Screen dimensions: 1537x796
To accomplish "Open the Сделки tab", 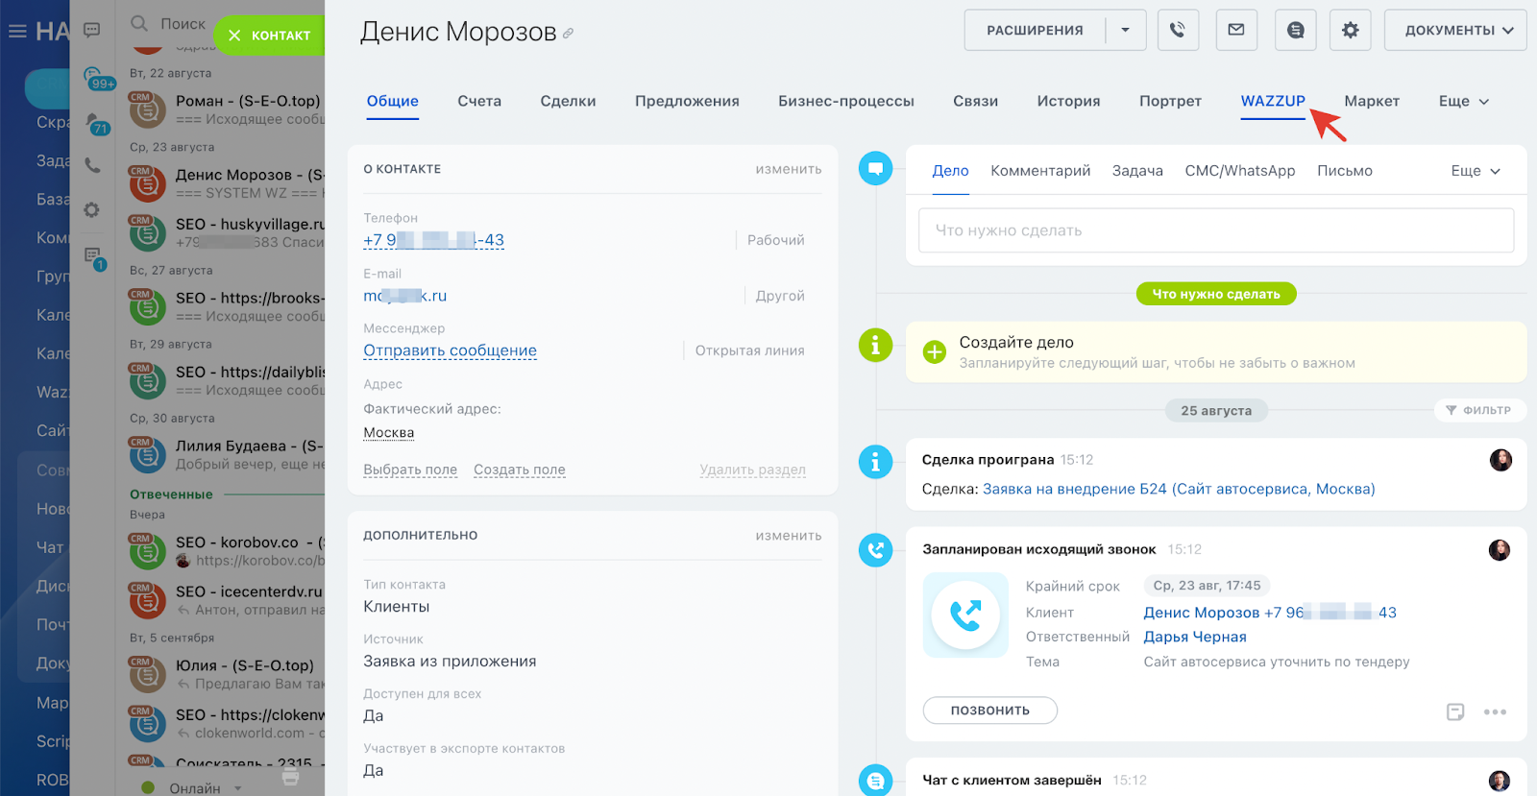I will click(x=568, y=102).
